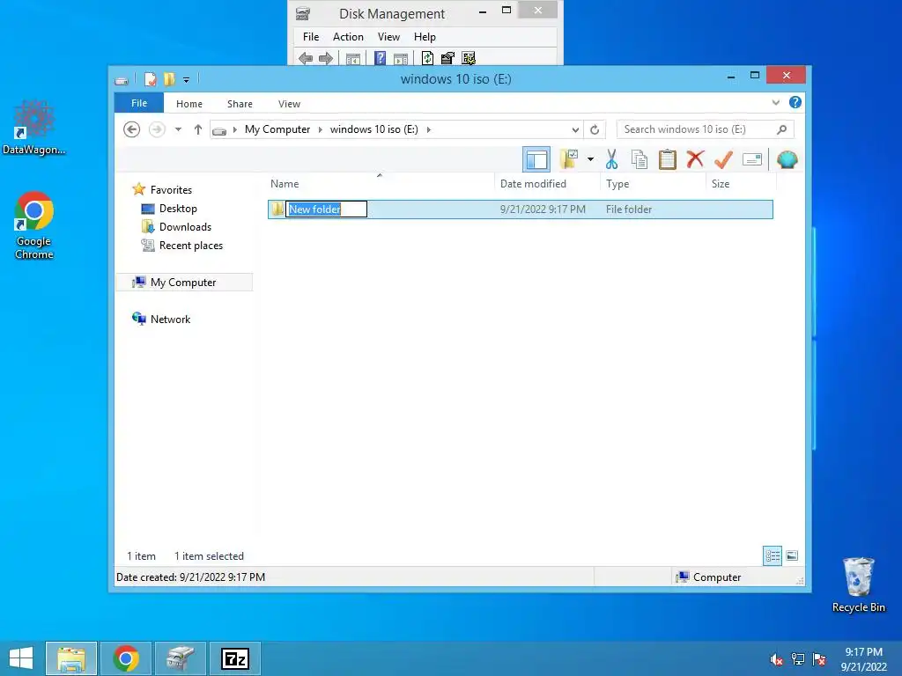Select Desktop in the navigation pane
This screenshot has width=902, height=676.
click(x=178, y=208)
